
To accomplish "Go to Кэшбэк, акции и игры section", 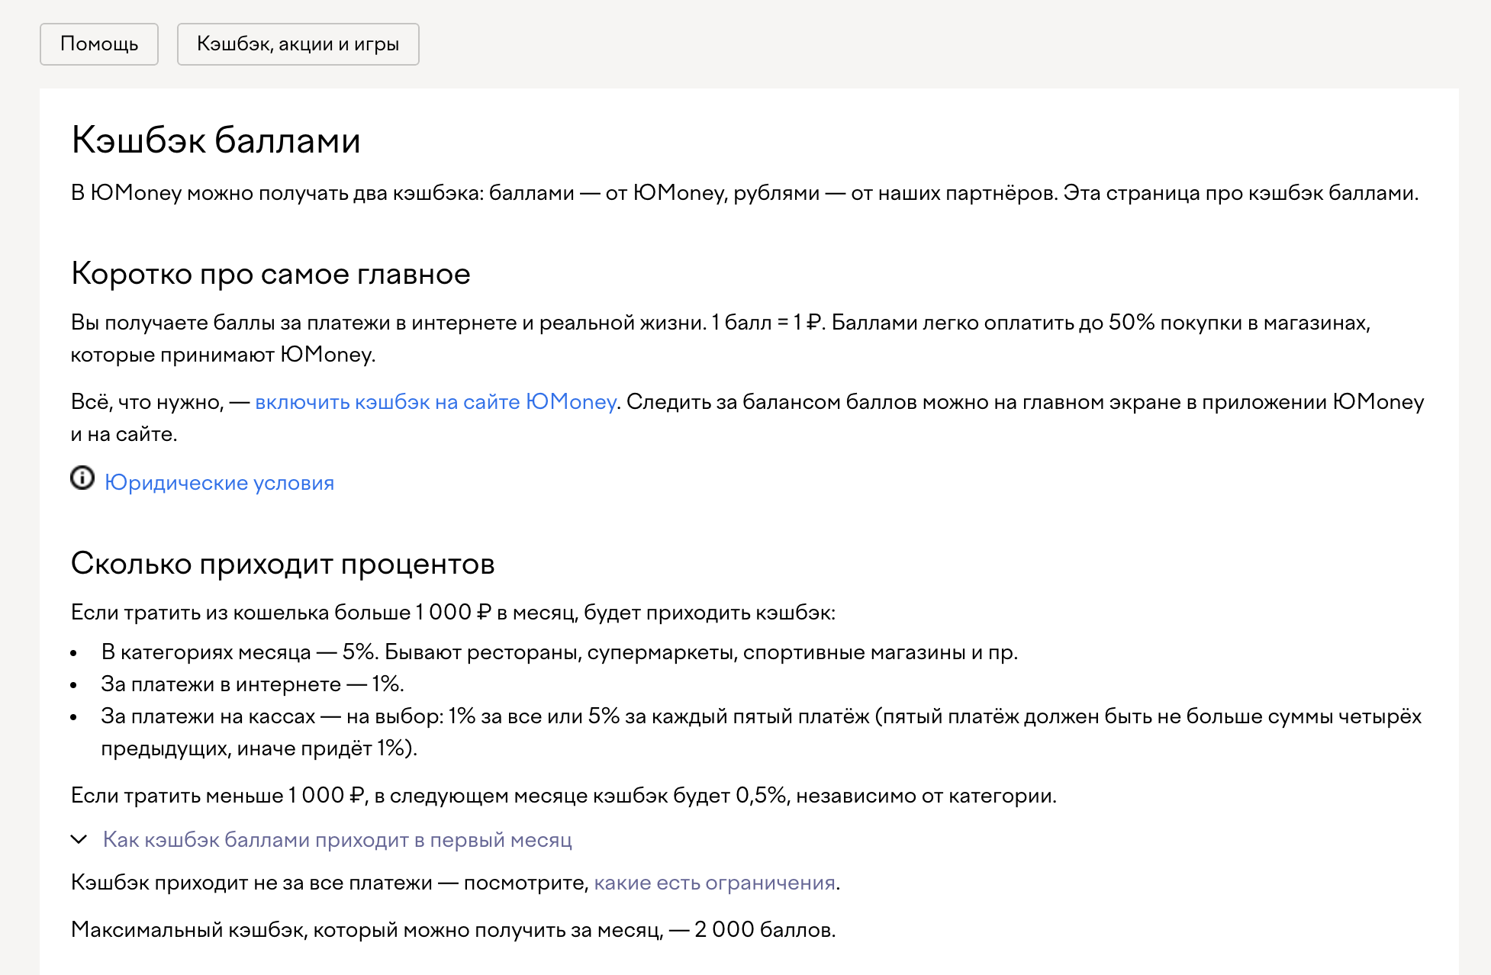I will pos(298,44).
